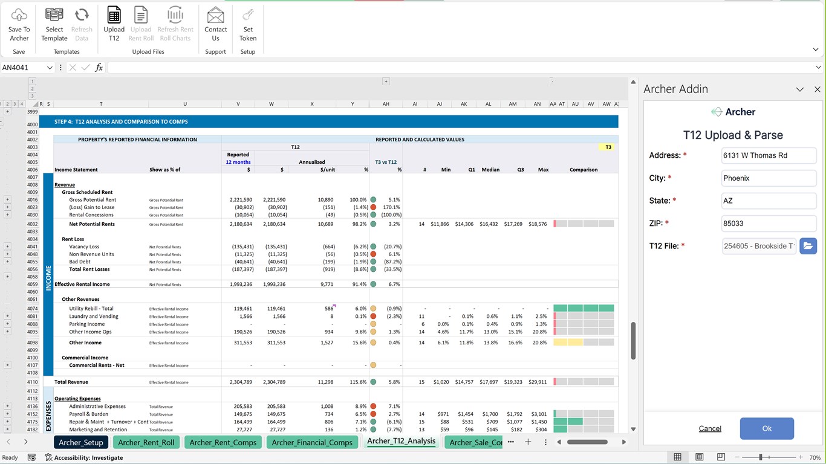826x464 pixels.
Task: Click the vertical scrollbar thumb
Action: click(x=634, y=340)
